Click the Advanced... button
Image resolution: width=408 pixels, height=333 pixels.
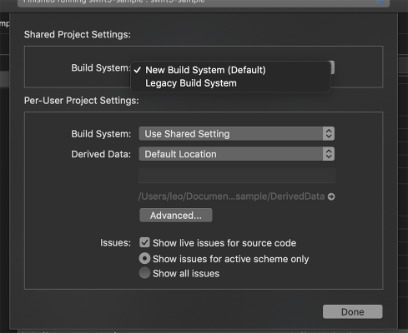[176, 216]
